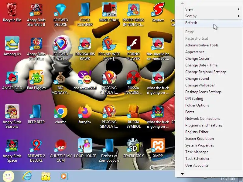Click the doesntworklol Yahoo icon

click(x=85, y=78)
